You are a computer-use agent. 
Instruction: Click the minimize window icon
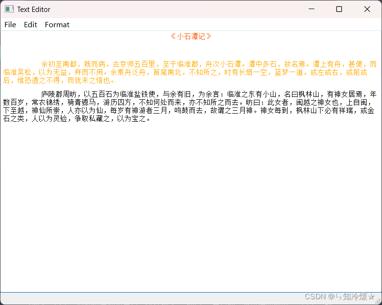tap(311, 9)
